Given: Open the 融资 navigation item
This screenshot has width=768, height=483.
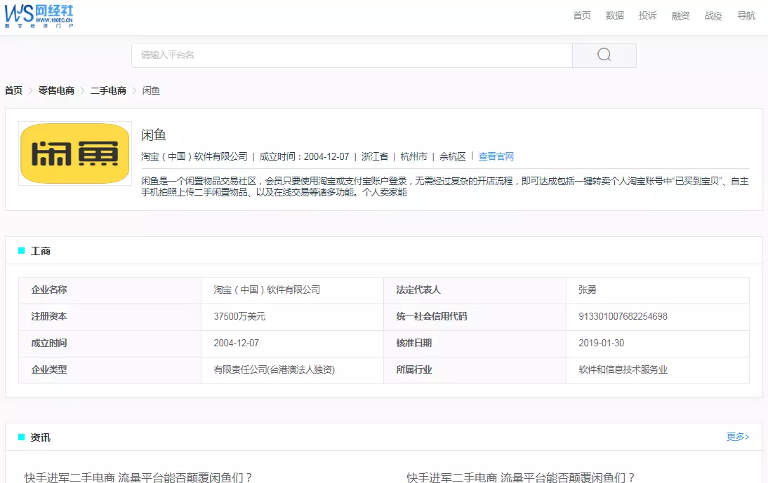Looking at the screenshot, I should 680,15.
